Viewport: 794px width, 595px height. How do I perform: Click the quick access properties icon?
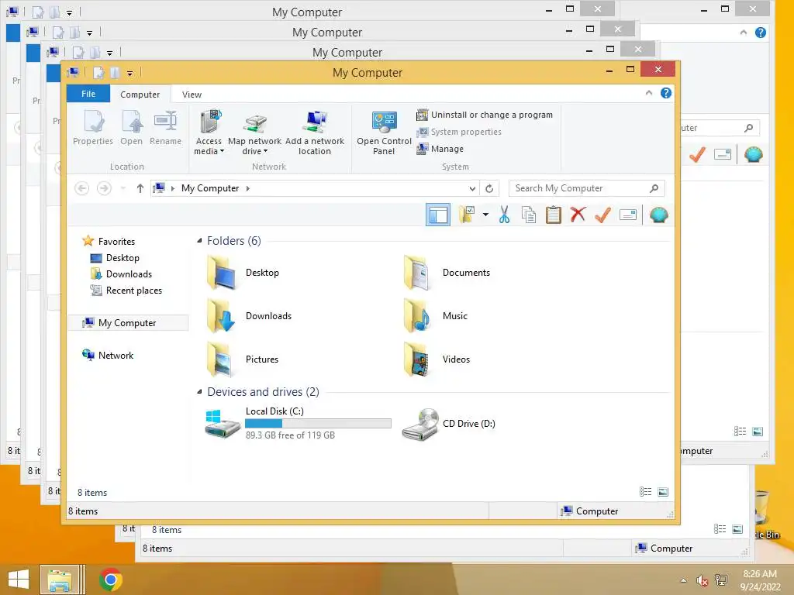point(98,72)
